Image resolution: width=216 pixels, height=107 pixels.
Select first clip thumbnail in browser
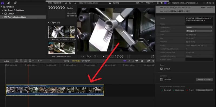pos(62,32)
